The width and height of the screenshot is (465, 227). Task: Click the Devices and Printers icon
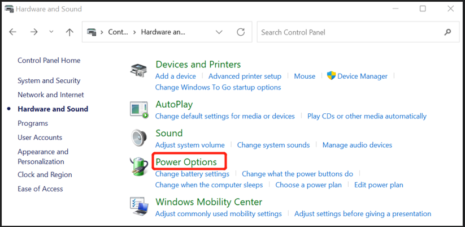click(139, 70)
